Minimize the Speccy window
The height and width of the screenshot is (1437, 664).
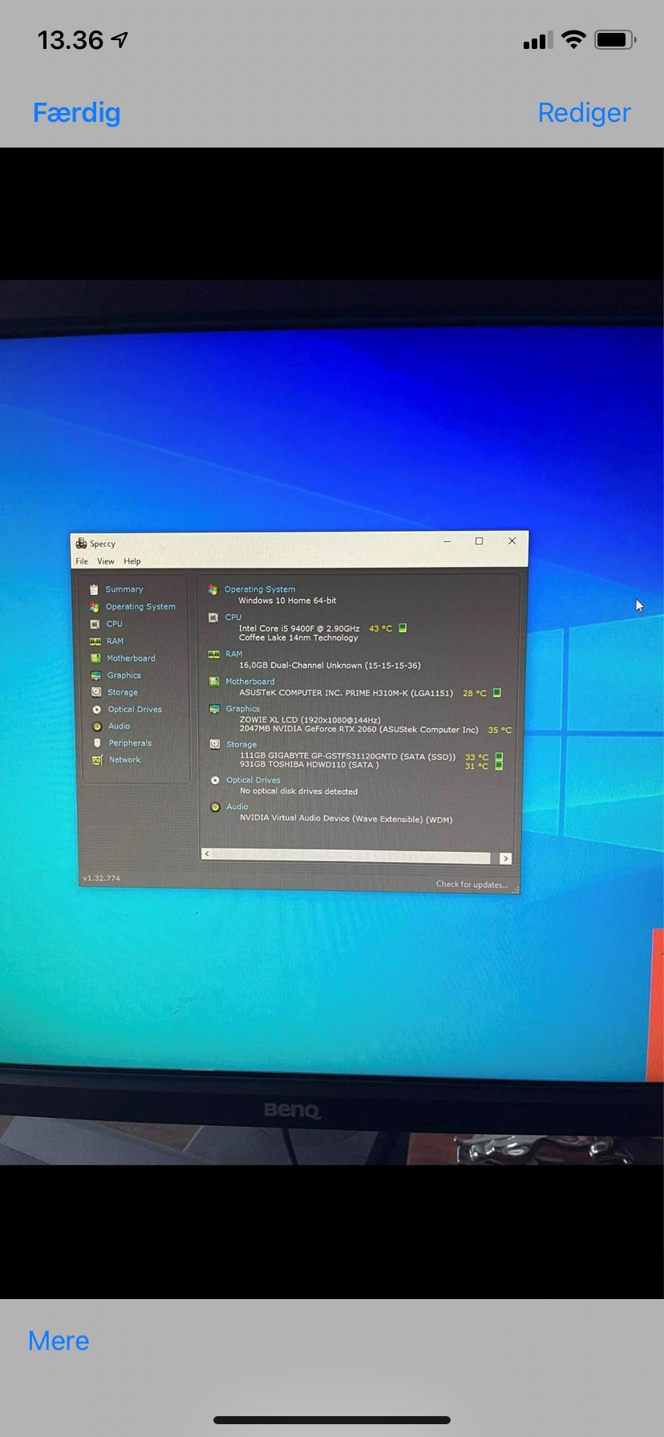pos(447,541)
